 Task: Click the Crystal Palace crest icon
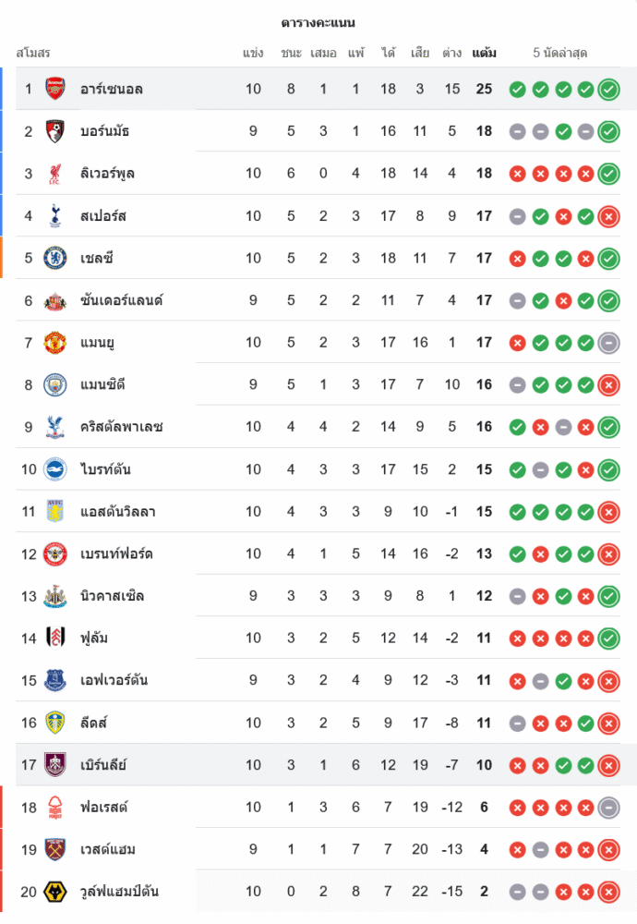click(55, 427)
